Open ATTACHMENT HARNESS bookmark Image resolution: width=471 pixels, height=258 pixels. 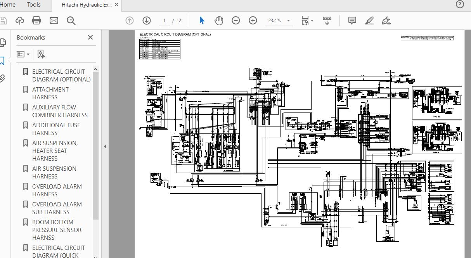point(50,94)
